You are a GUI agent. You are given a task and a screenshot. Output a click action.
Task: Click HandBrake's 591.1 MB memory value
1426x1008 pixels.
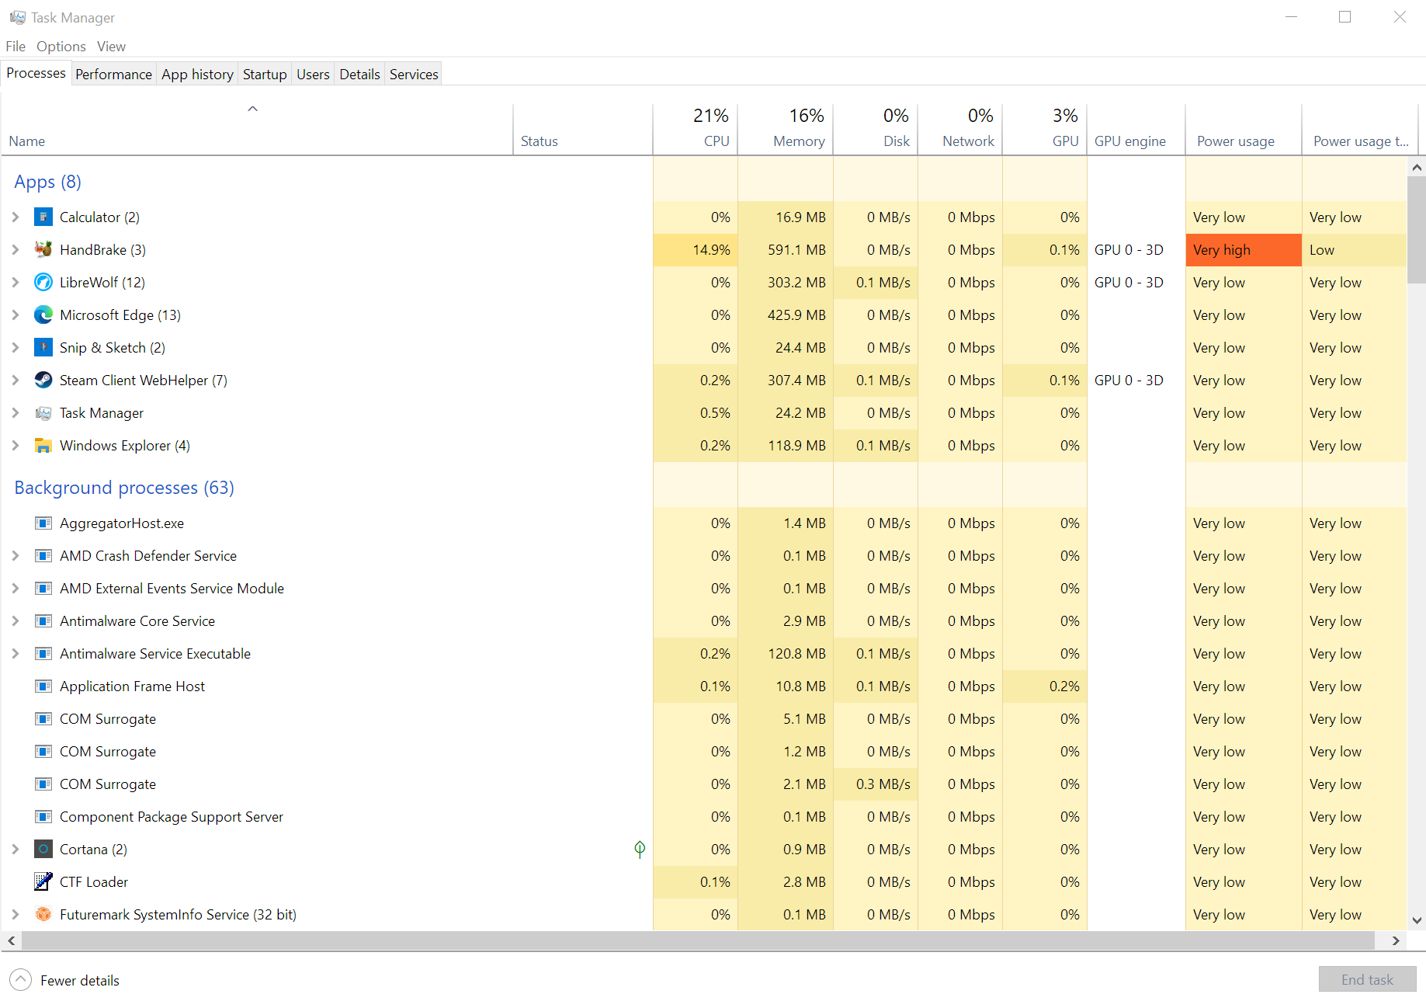coord(796,250)
